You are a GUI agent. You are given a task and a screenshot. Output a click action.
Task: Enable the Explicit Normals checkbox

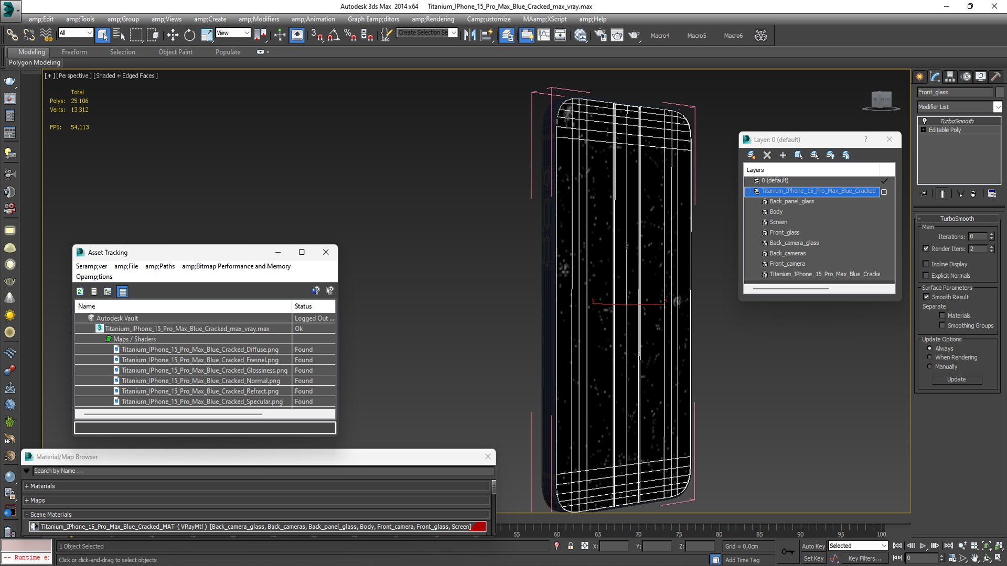pyautogui.click(x=926, y=275)
